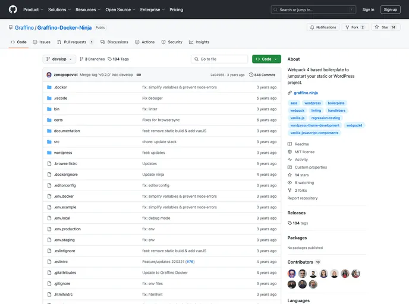The width and height of the screenshot is (409, 304).
Task: Click the .docker folder icon
Action: (49, 87)
